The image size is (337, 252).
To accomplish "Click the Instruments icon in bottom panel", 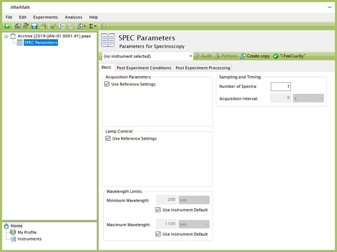I will (13, 239).
